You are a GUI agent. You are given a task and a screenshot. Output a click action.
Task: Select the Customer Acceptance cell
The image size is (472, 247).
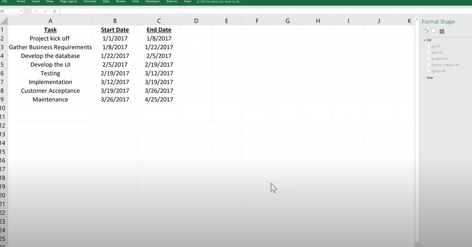click(51, 91)
